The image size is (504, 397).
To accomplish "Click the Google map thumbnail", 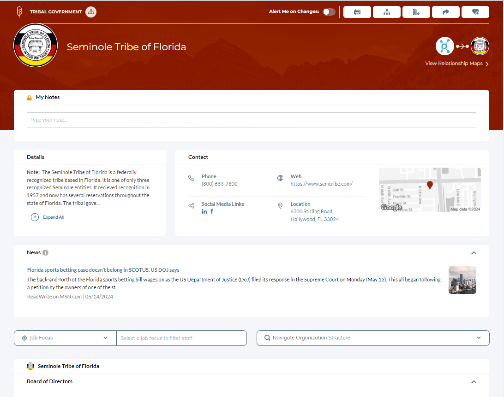I will tap(430, 190).
